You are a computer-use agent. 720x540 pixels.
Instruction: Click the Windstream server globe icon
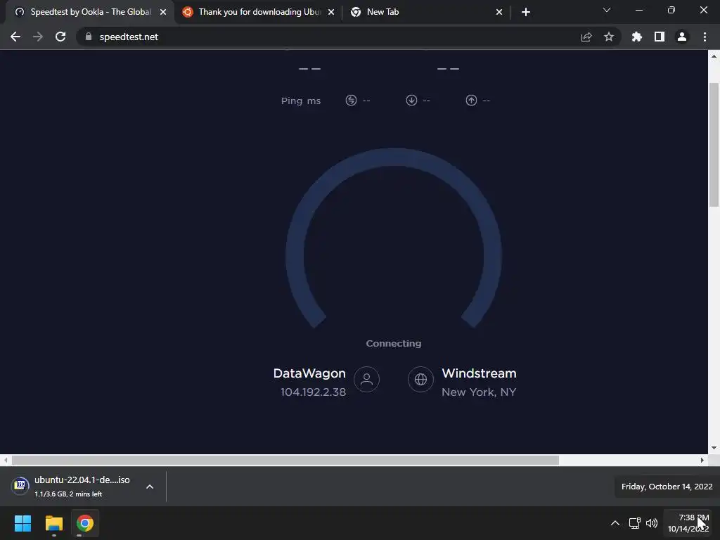420,379
